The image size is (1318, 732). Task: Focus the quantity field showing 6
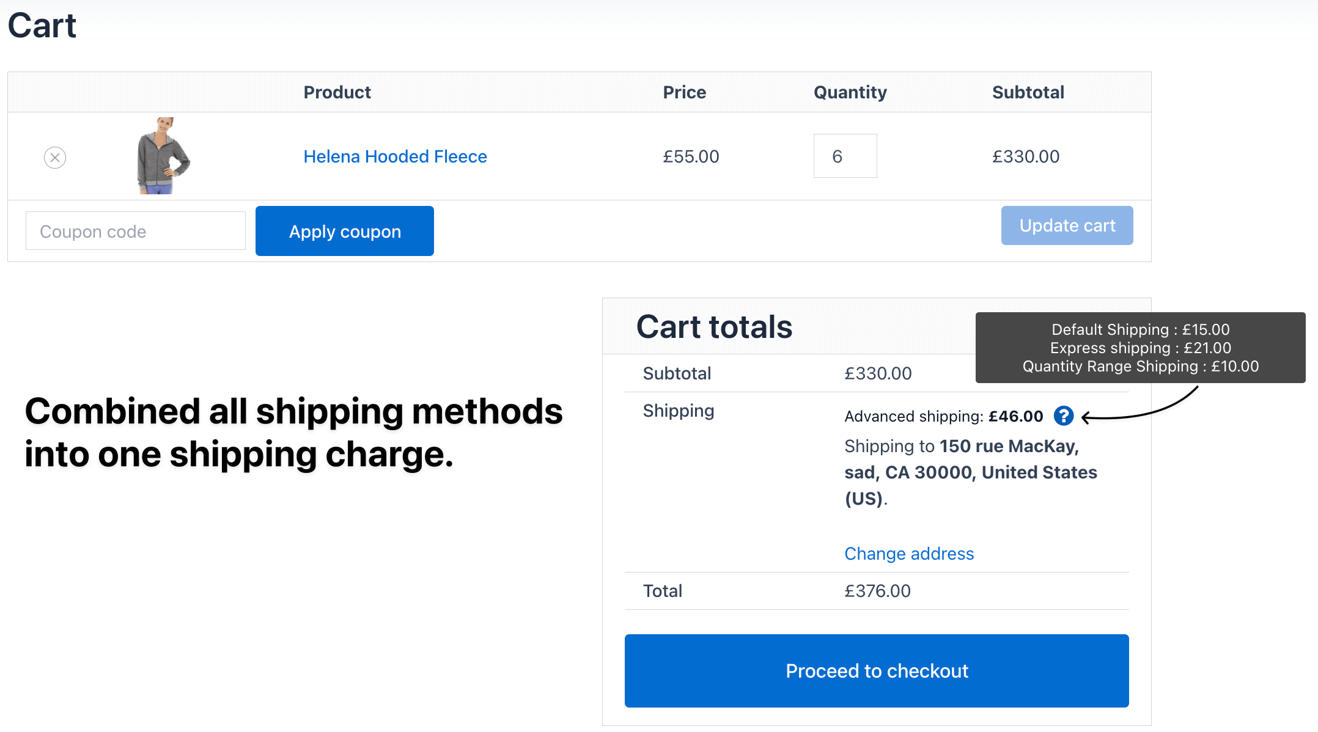coord(845,156)
